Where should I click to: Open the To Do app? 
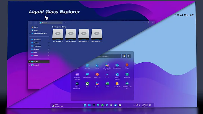[x=107, y=76]
